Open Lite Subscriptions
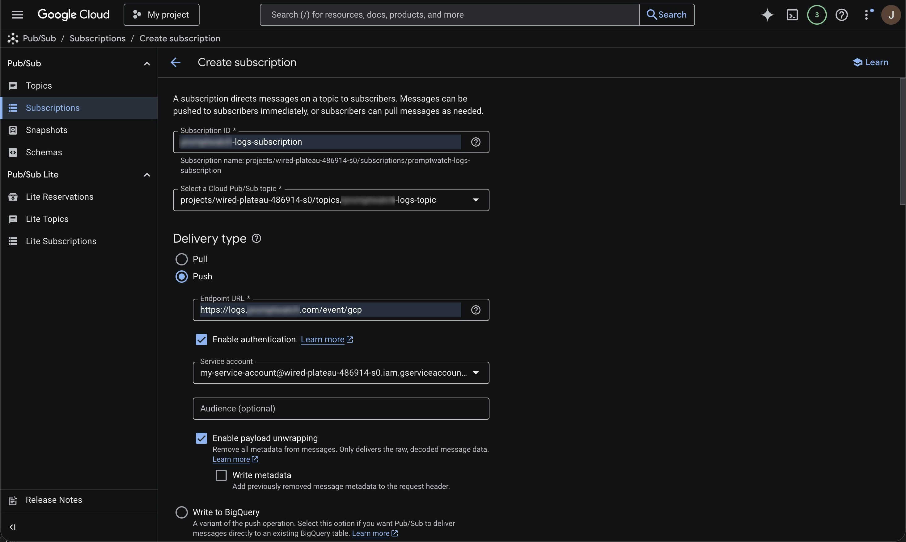Viewport: 906px width, 542px height. [61, 241]
